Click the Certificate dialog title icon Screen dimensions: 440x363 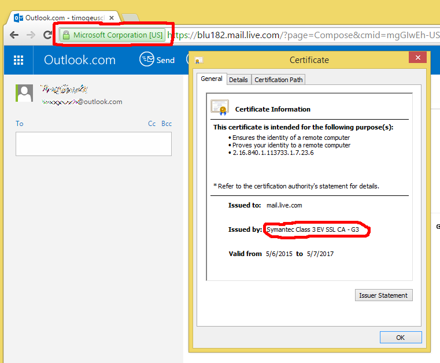199,60
